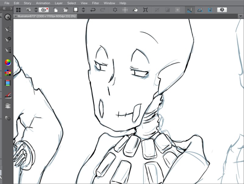This screenshot has height=184, width=244.
Task: Open the Color Wheel palette
Action: (x=8, y=62)
